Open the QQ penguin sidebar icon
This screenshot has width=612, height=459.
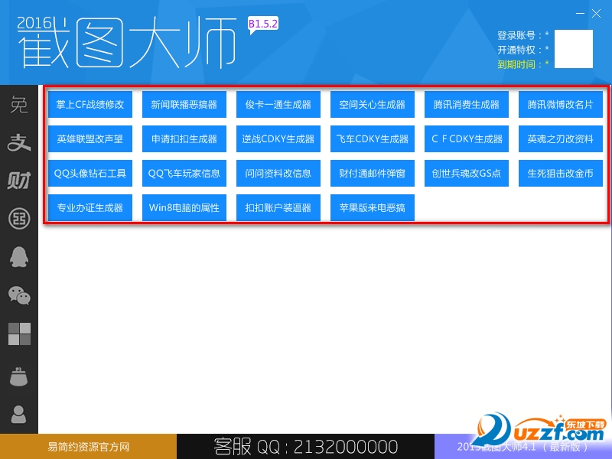pyautogui.click(x=19, y=257)
